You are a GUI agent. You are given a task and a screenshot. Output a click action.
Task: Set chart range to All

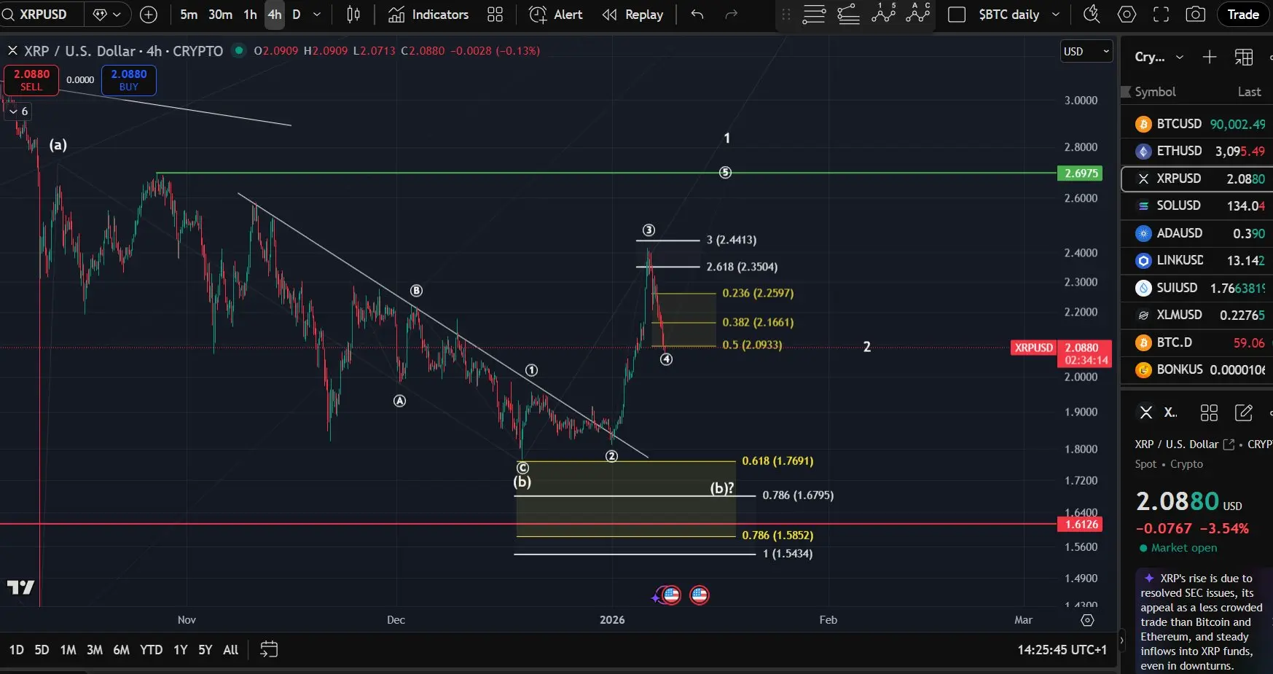point(231,650)
